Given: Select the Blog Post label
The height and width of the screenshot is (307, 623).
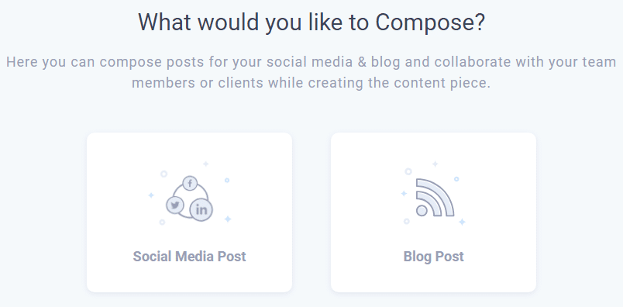Looking at the screenshot, I should (x=433, y=257).
